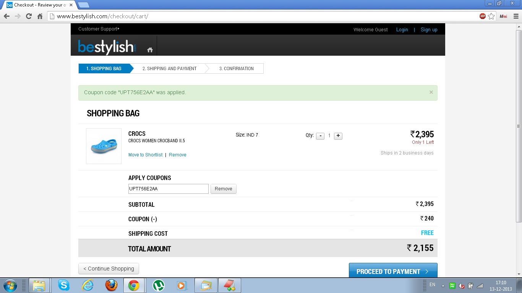Open the Adblock Plus extension icon
Screen dimensions: 522x293
point(483,16)
